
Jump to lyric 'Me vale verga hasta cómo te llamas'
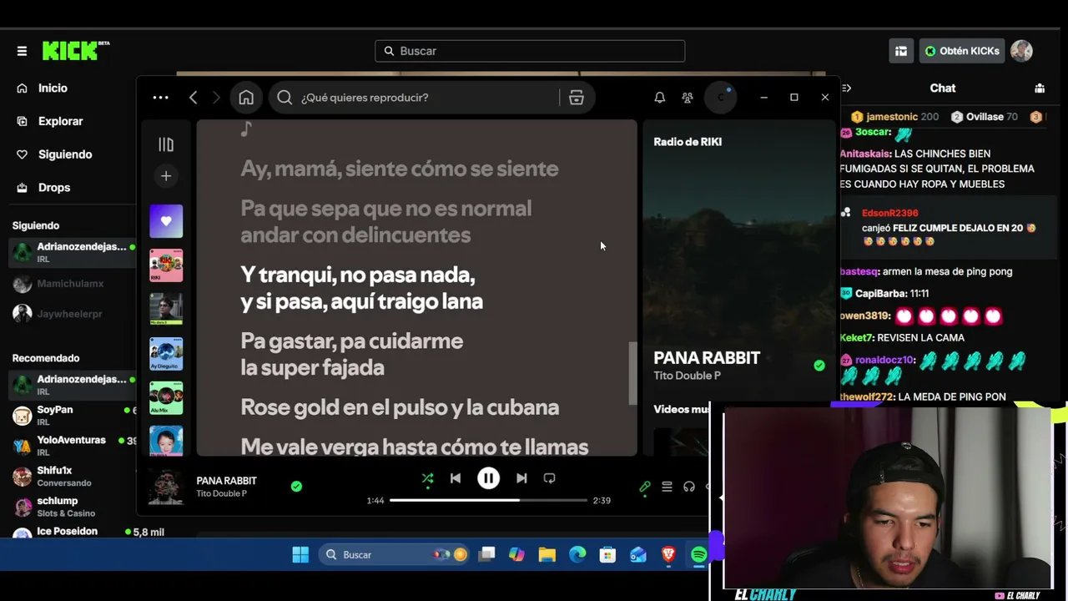tap(415, 447)
